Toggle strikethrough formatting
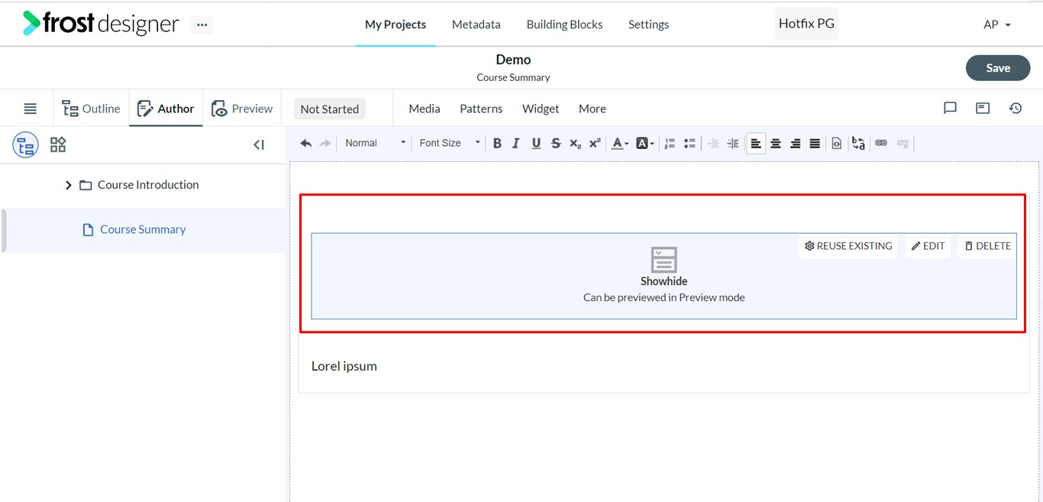This screenshot has width=1043, height=502. 556,143
